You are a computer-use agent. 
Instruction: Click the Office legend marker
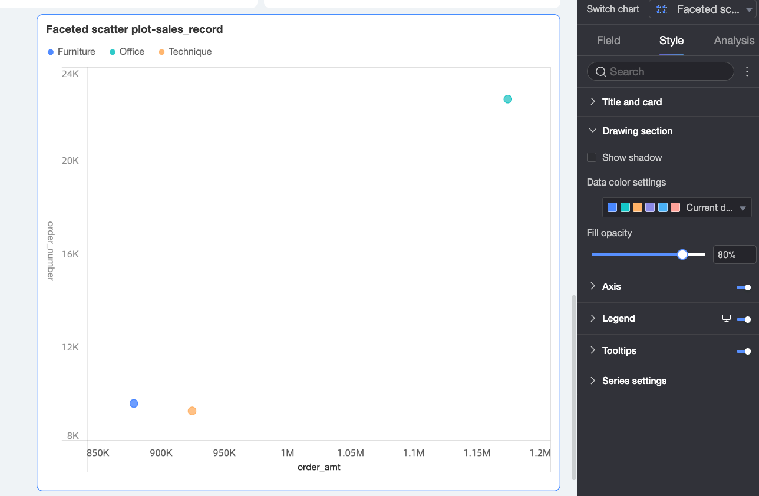(x=113, y=52)
